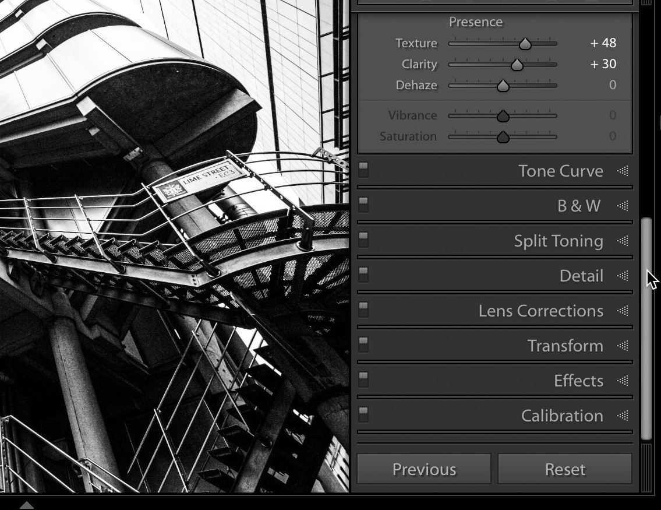The image size is (661, 510).
Task: Open the Transform panel header
Action: tap(495, 346)
